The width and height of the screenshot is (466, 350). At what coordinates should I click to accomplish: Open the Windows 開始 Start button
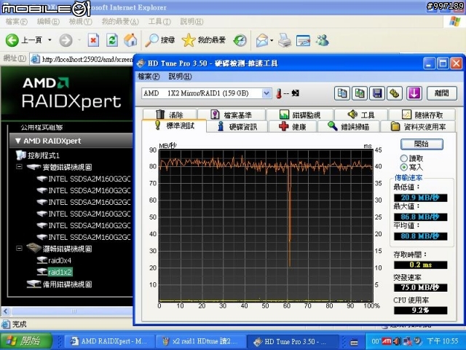coord(26,341)
